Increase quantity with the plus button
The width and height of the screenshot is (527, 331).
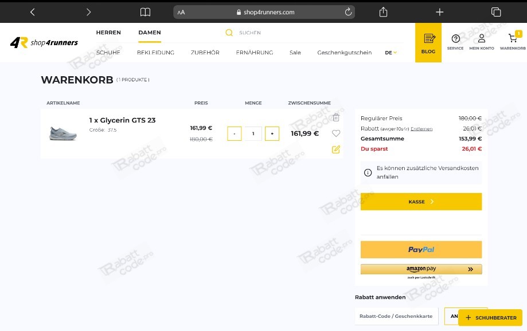coord(272,133)
